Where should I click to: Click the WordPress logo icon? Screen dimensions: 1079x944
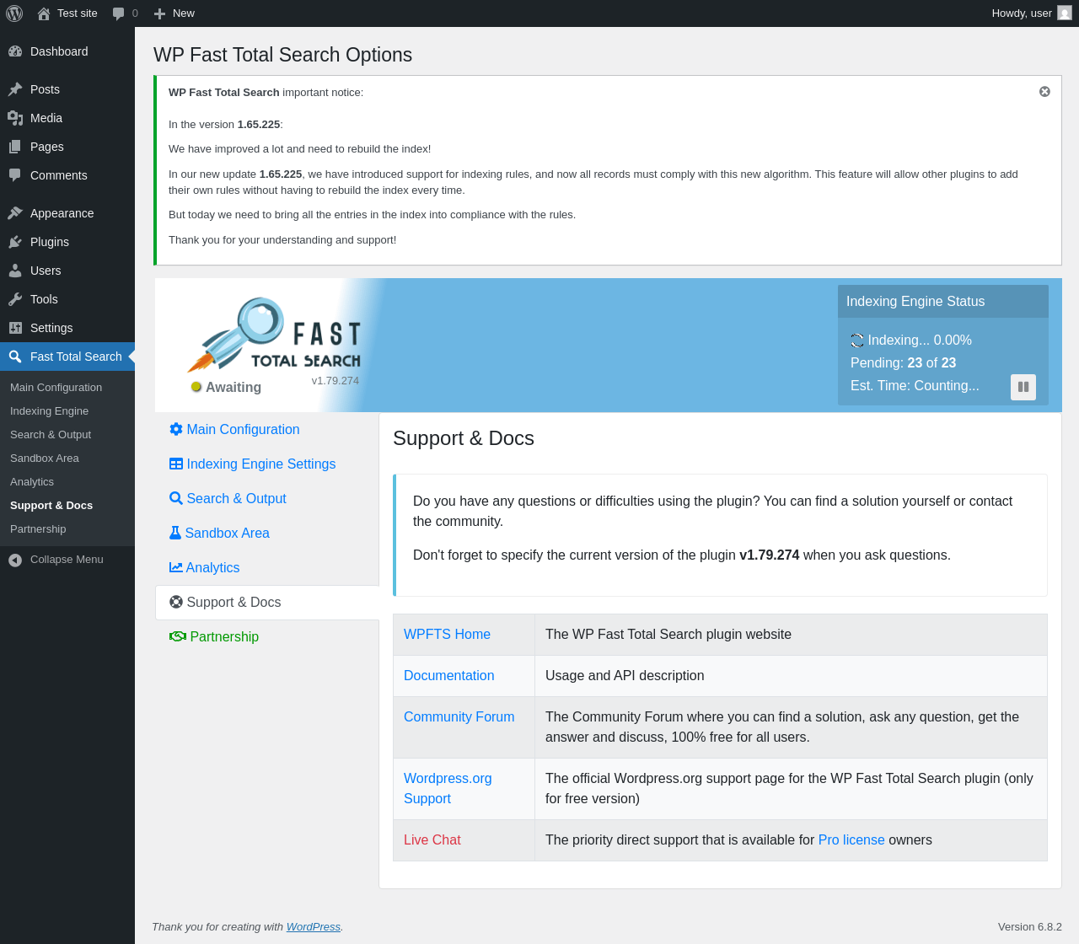point(14,13)
